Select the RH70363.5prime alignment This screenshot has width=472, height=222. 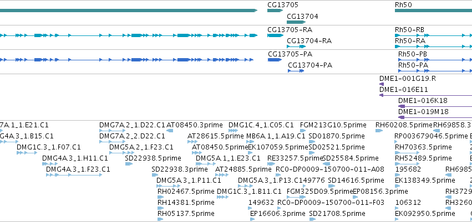point(407,153)
